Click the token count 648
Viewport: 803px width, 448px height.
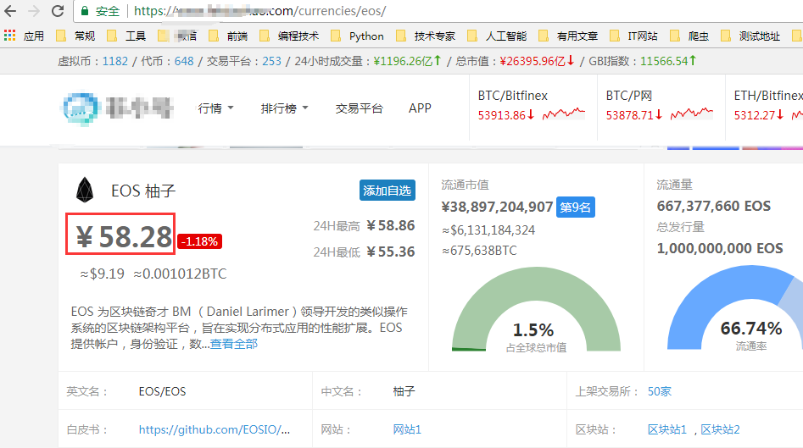click(x=184, y=61)
